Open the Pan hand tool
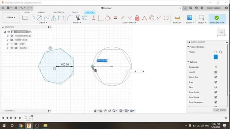230x129 pixels. [105, 111]
